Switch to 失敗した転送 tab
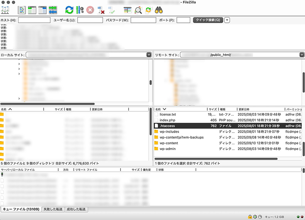 (53, 209)
